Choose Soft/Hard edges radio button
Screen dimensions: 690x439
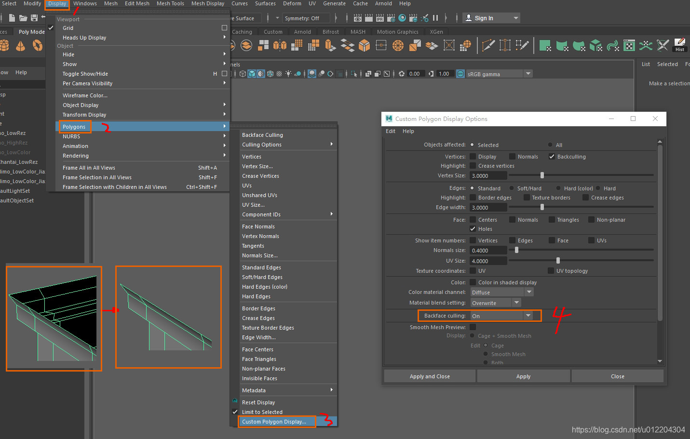point(512,188)
